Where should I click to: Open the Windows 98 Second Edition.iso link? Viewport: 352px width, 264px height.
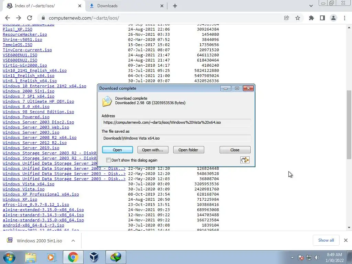point(38,112)
